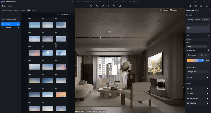Click the current HDRI preview box
The height and width of the screenshot is (113, 211).
pos(198,29)
